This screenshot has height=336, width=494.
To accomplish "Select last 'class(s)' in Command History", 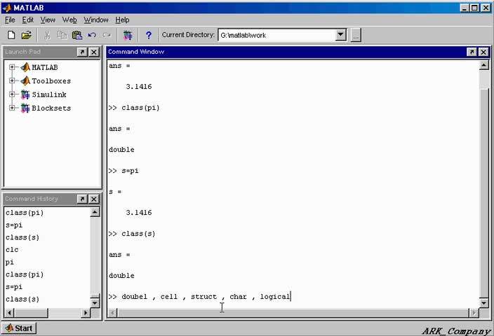I will point(22,299).
